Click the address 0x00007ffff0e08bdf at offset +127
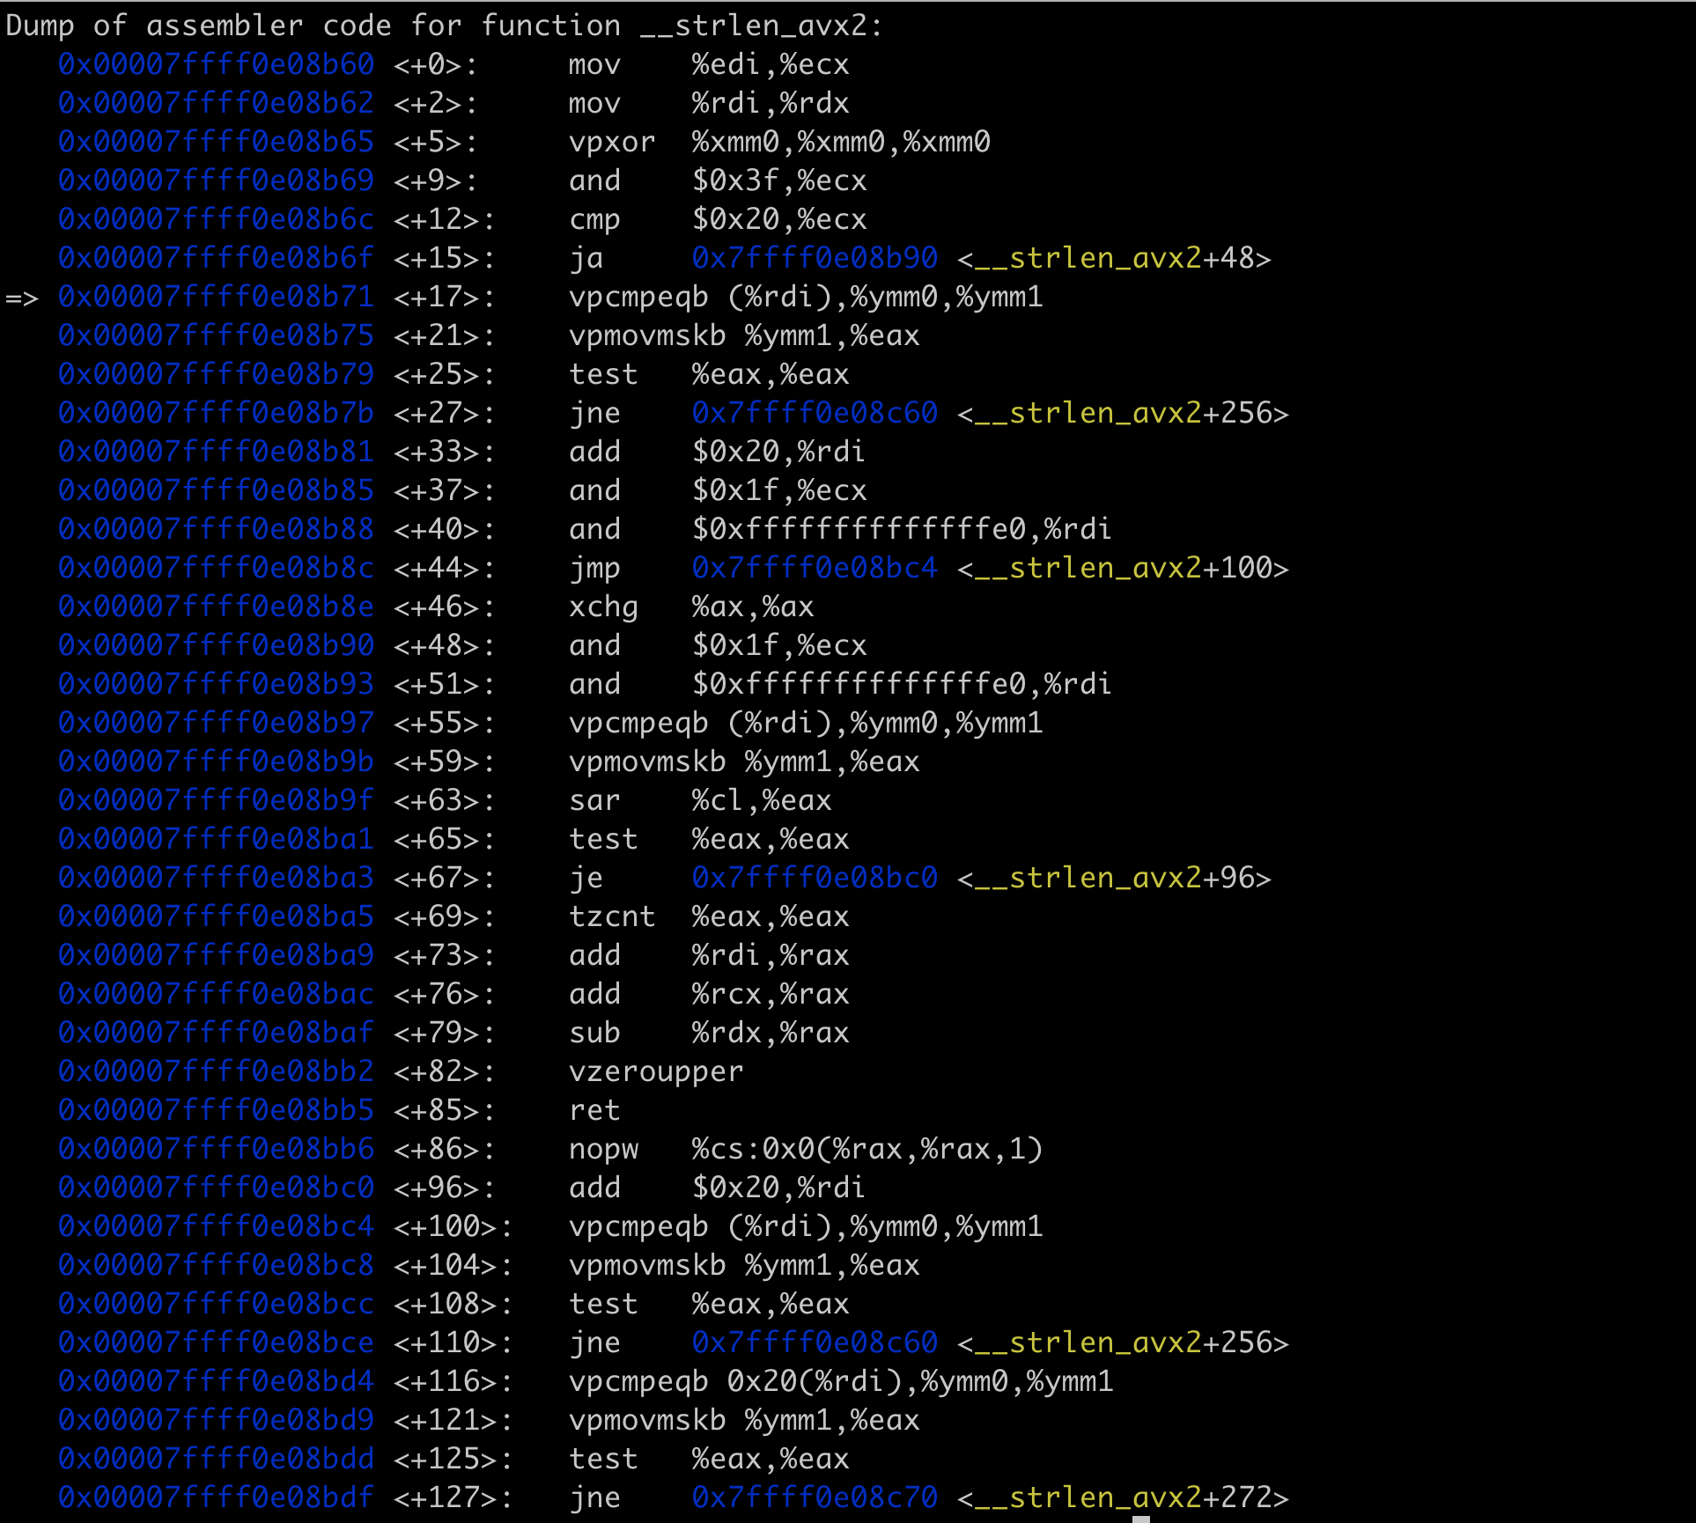1696x1523 pixels. click(x=216, y=1497)
